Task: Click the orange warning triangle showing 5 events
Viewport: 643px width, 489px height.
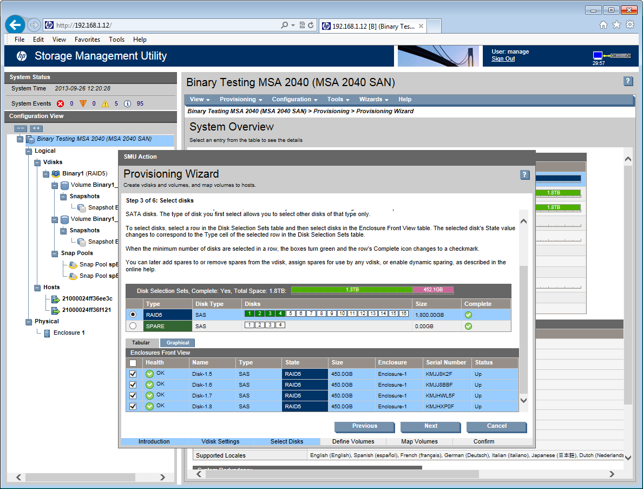Action: [106, 103]
